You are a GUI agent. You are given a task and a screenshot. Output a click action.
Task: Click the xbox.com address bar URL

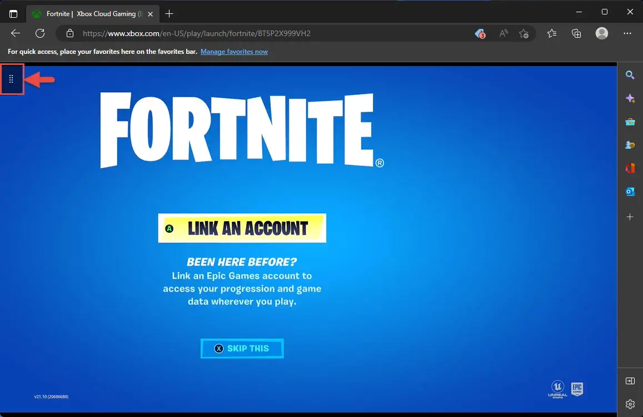196,33
